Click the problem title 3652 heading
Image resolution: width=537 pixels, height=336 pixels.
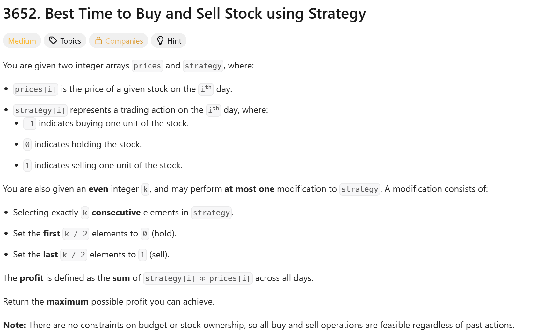coord(185,14)
